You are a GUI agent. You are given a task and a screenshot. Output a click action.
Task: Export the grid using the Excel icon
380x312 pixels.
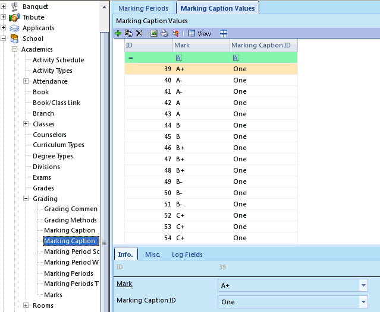(154, 33)
